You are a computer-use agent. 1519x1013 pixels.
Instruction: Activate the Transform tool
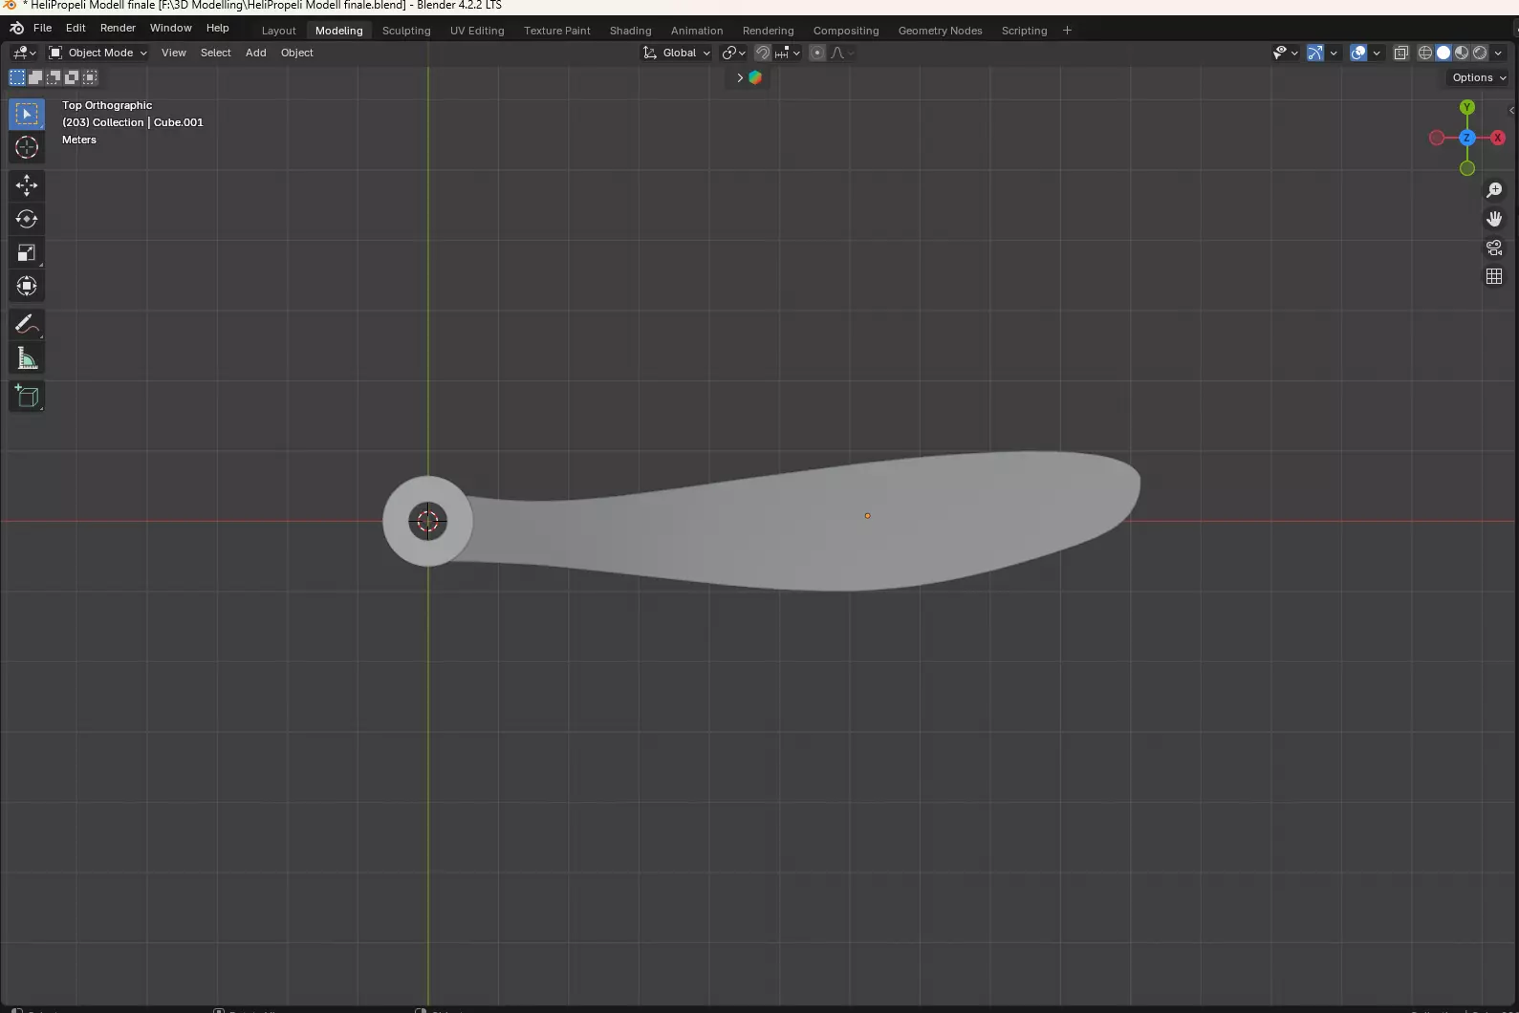coord(27,286)
